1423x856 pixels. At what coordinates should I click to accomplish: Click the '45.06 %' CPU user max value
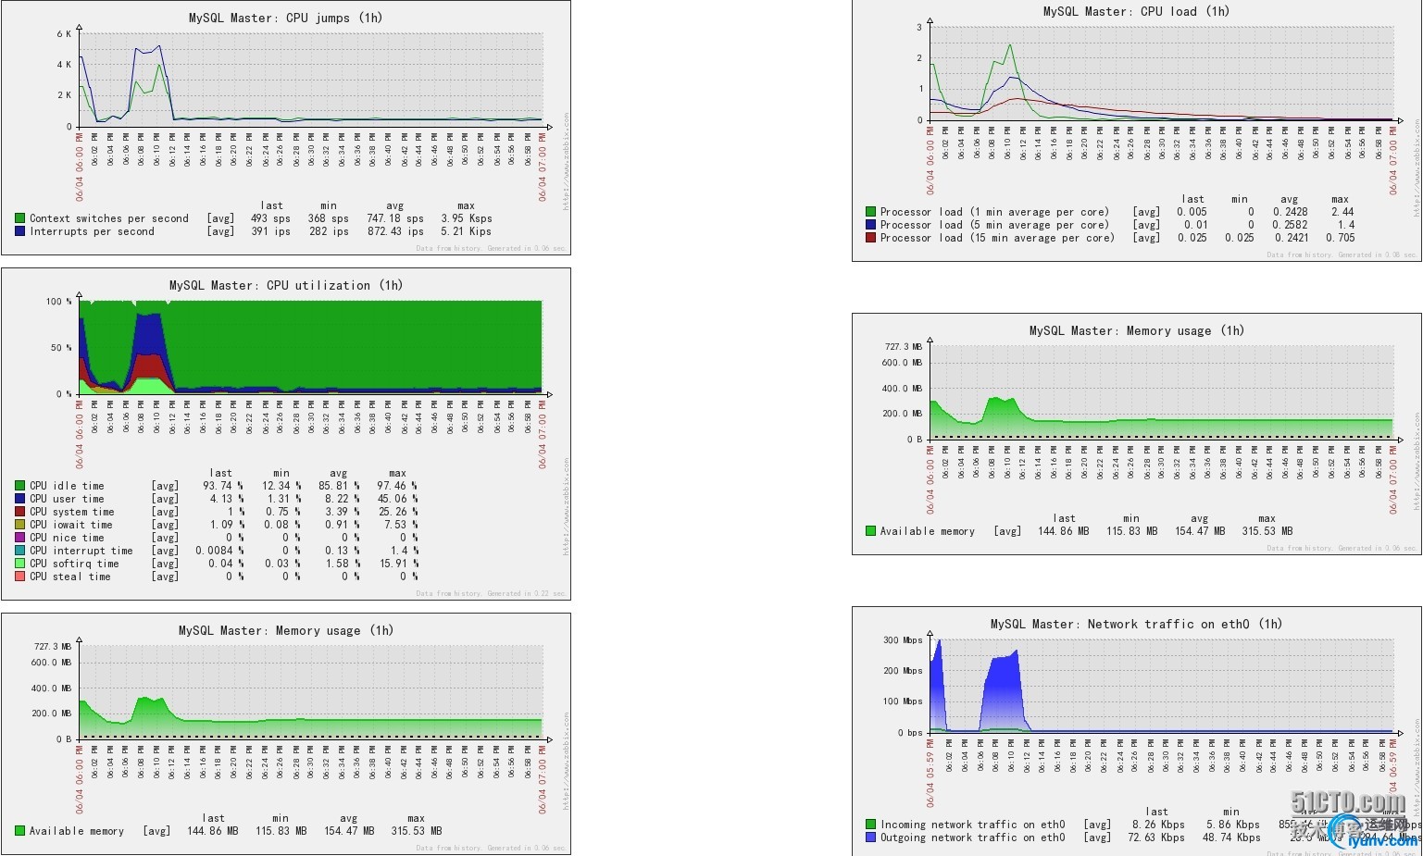click(397, 499)
